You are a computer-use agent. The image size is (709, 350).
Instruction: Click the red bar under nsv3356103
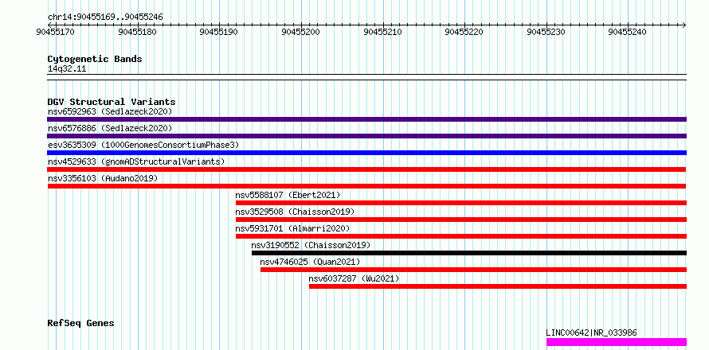[366, 186]
